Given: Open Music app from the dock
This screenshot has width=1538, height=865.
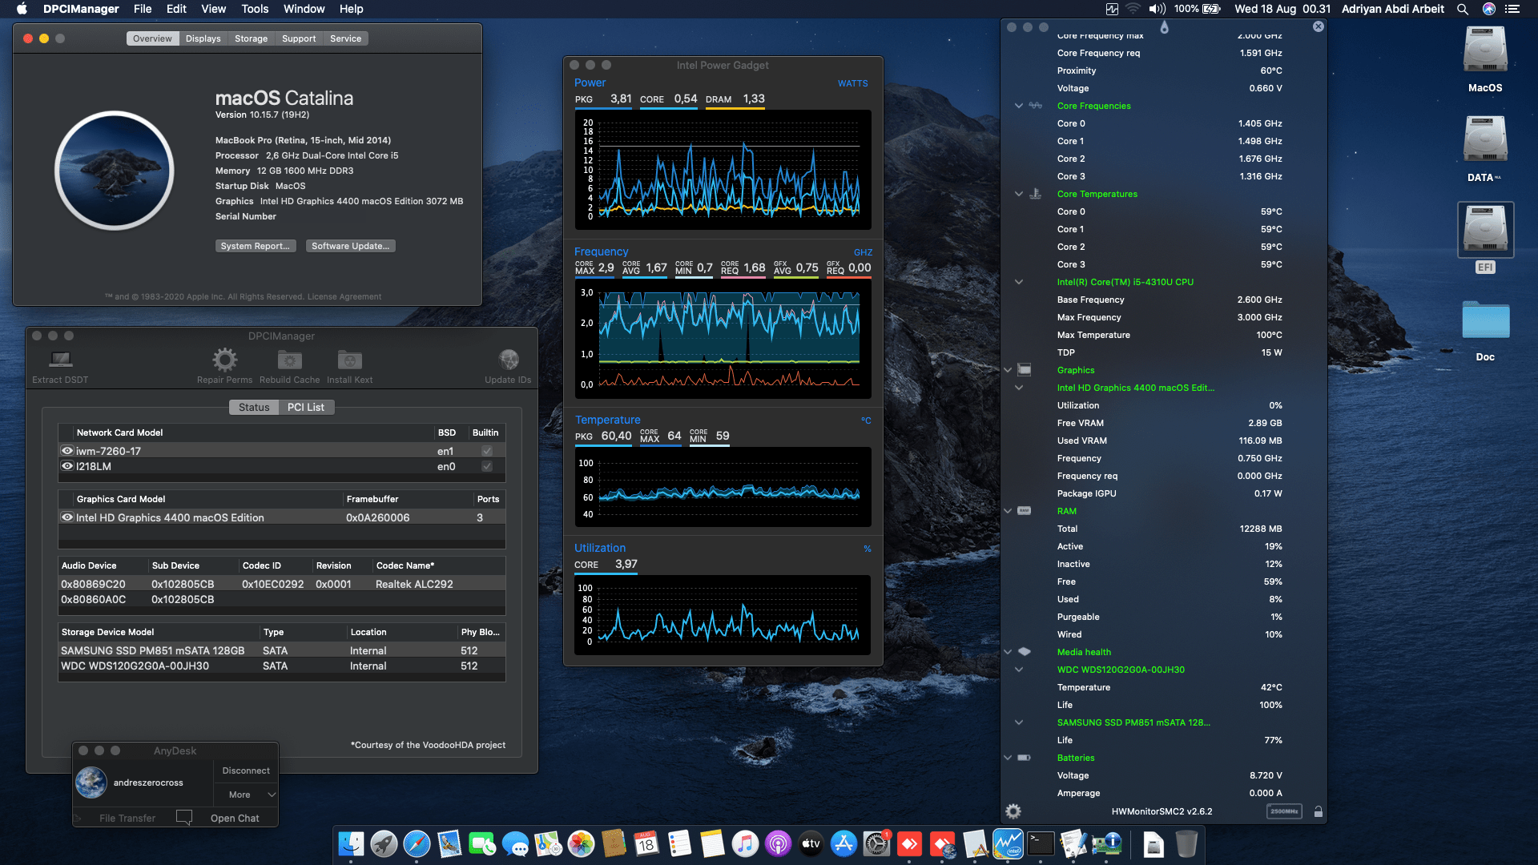Looking at the screenshot, I should click(745, 844).
